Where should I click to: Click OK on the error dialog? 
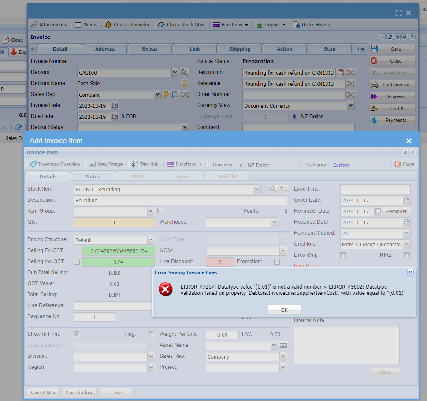pyautogui.click(x=284, y=310)
